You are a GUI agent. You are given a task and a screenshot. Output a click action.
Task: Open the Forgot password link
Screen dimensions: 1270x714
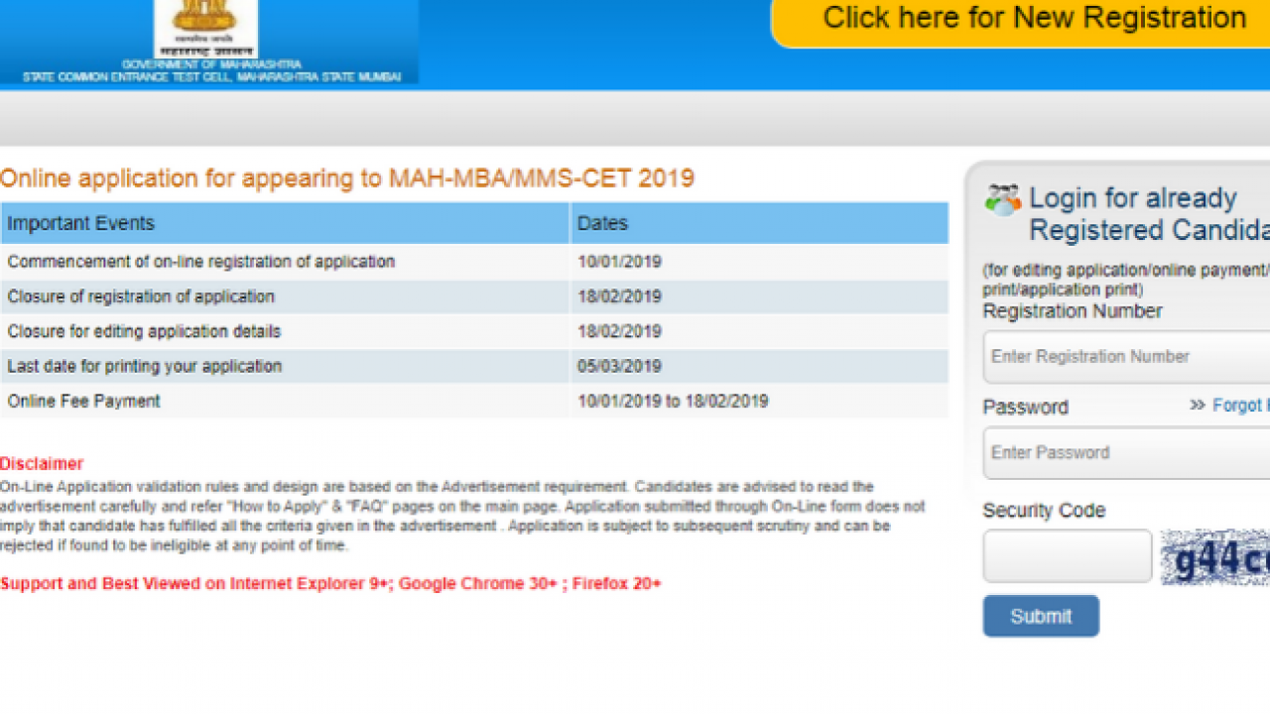coord(1240,405)
